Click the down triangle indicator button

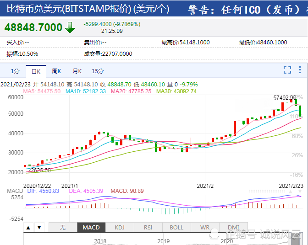coord(39,227)
